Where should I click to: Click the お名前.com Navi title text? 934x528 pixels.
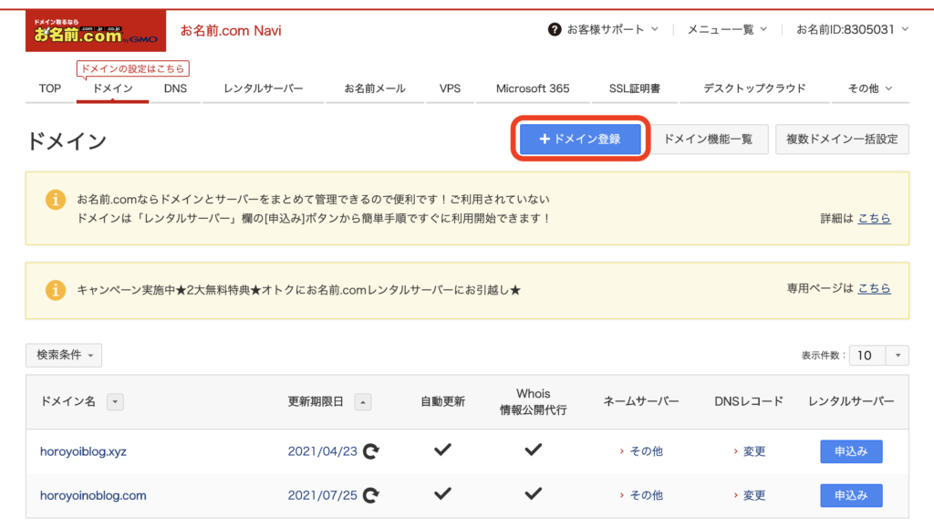coord(231,30)
